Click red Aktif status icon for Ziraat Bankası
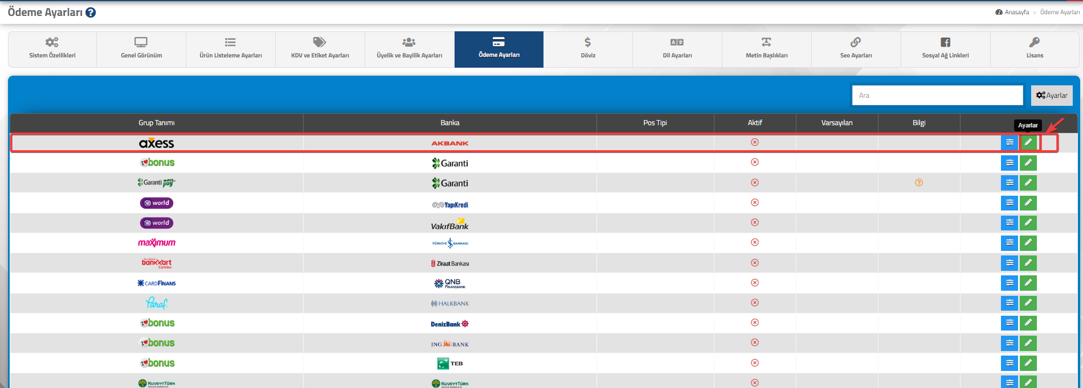 click(x=755, y=263)
